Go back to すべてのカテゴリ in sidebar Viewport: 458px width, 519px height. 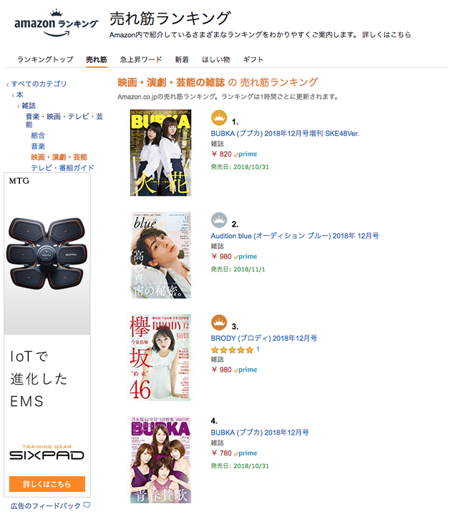(x=39, y=84)
